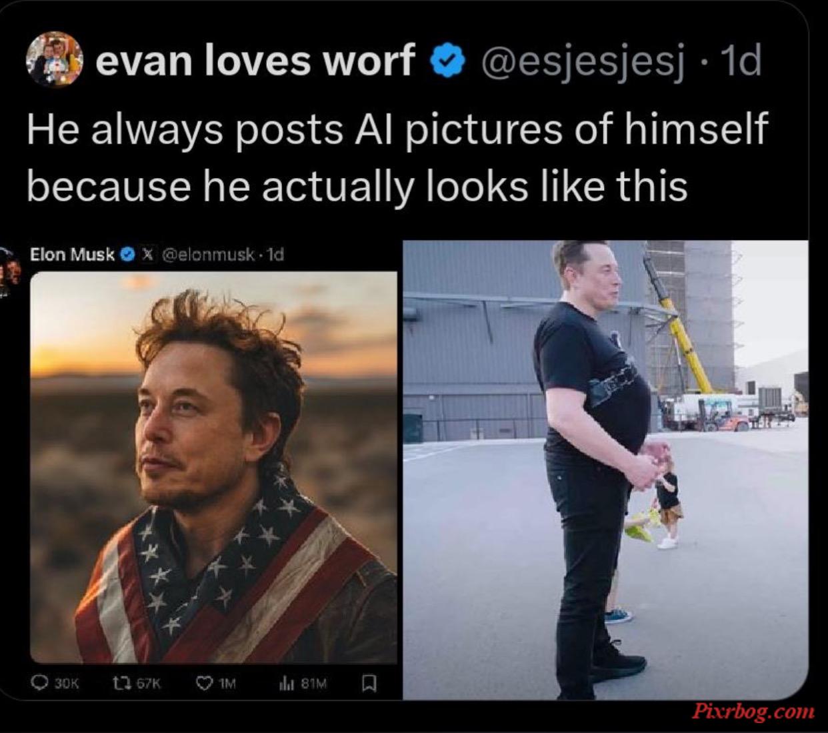The image size is (828, 733).
Task: Open the flag-scarf portrait image
Action: click(213, 468)
